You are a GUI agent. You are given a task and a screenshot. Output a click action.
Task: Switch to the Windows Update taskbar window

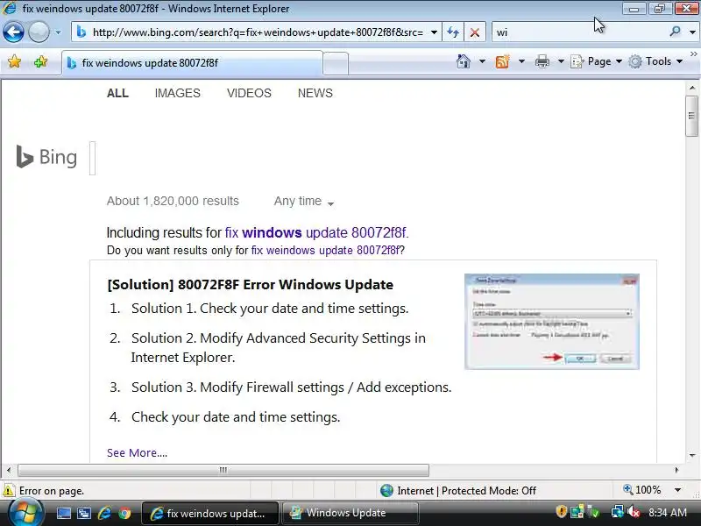[350, 513]
